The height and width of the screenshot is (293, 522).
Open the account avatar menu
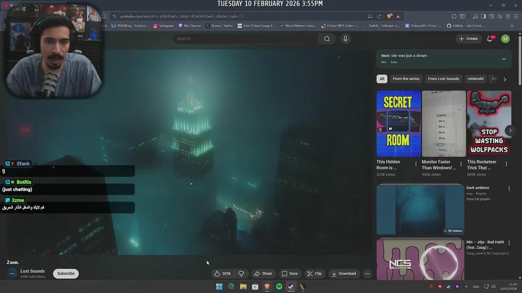tap(505, 39)
